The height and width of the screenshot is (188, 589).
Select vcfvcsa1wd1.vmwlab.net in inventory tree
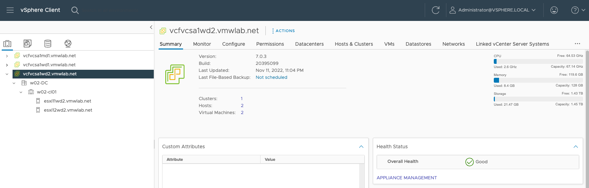[x=50, y=65]
